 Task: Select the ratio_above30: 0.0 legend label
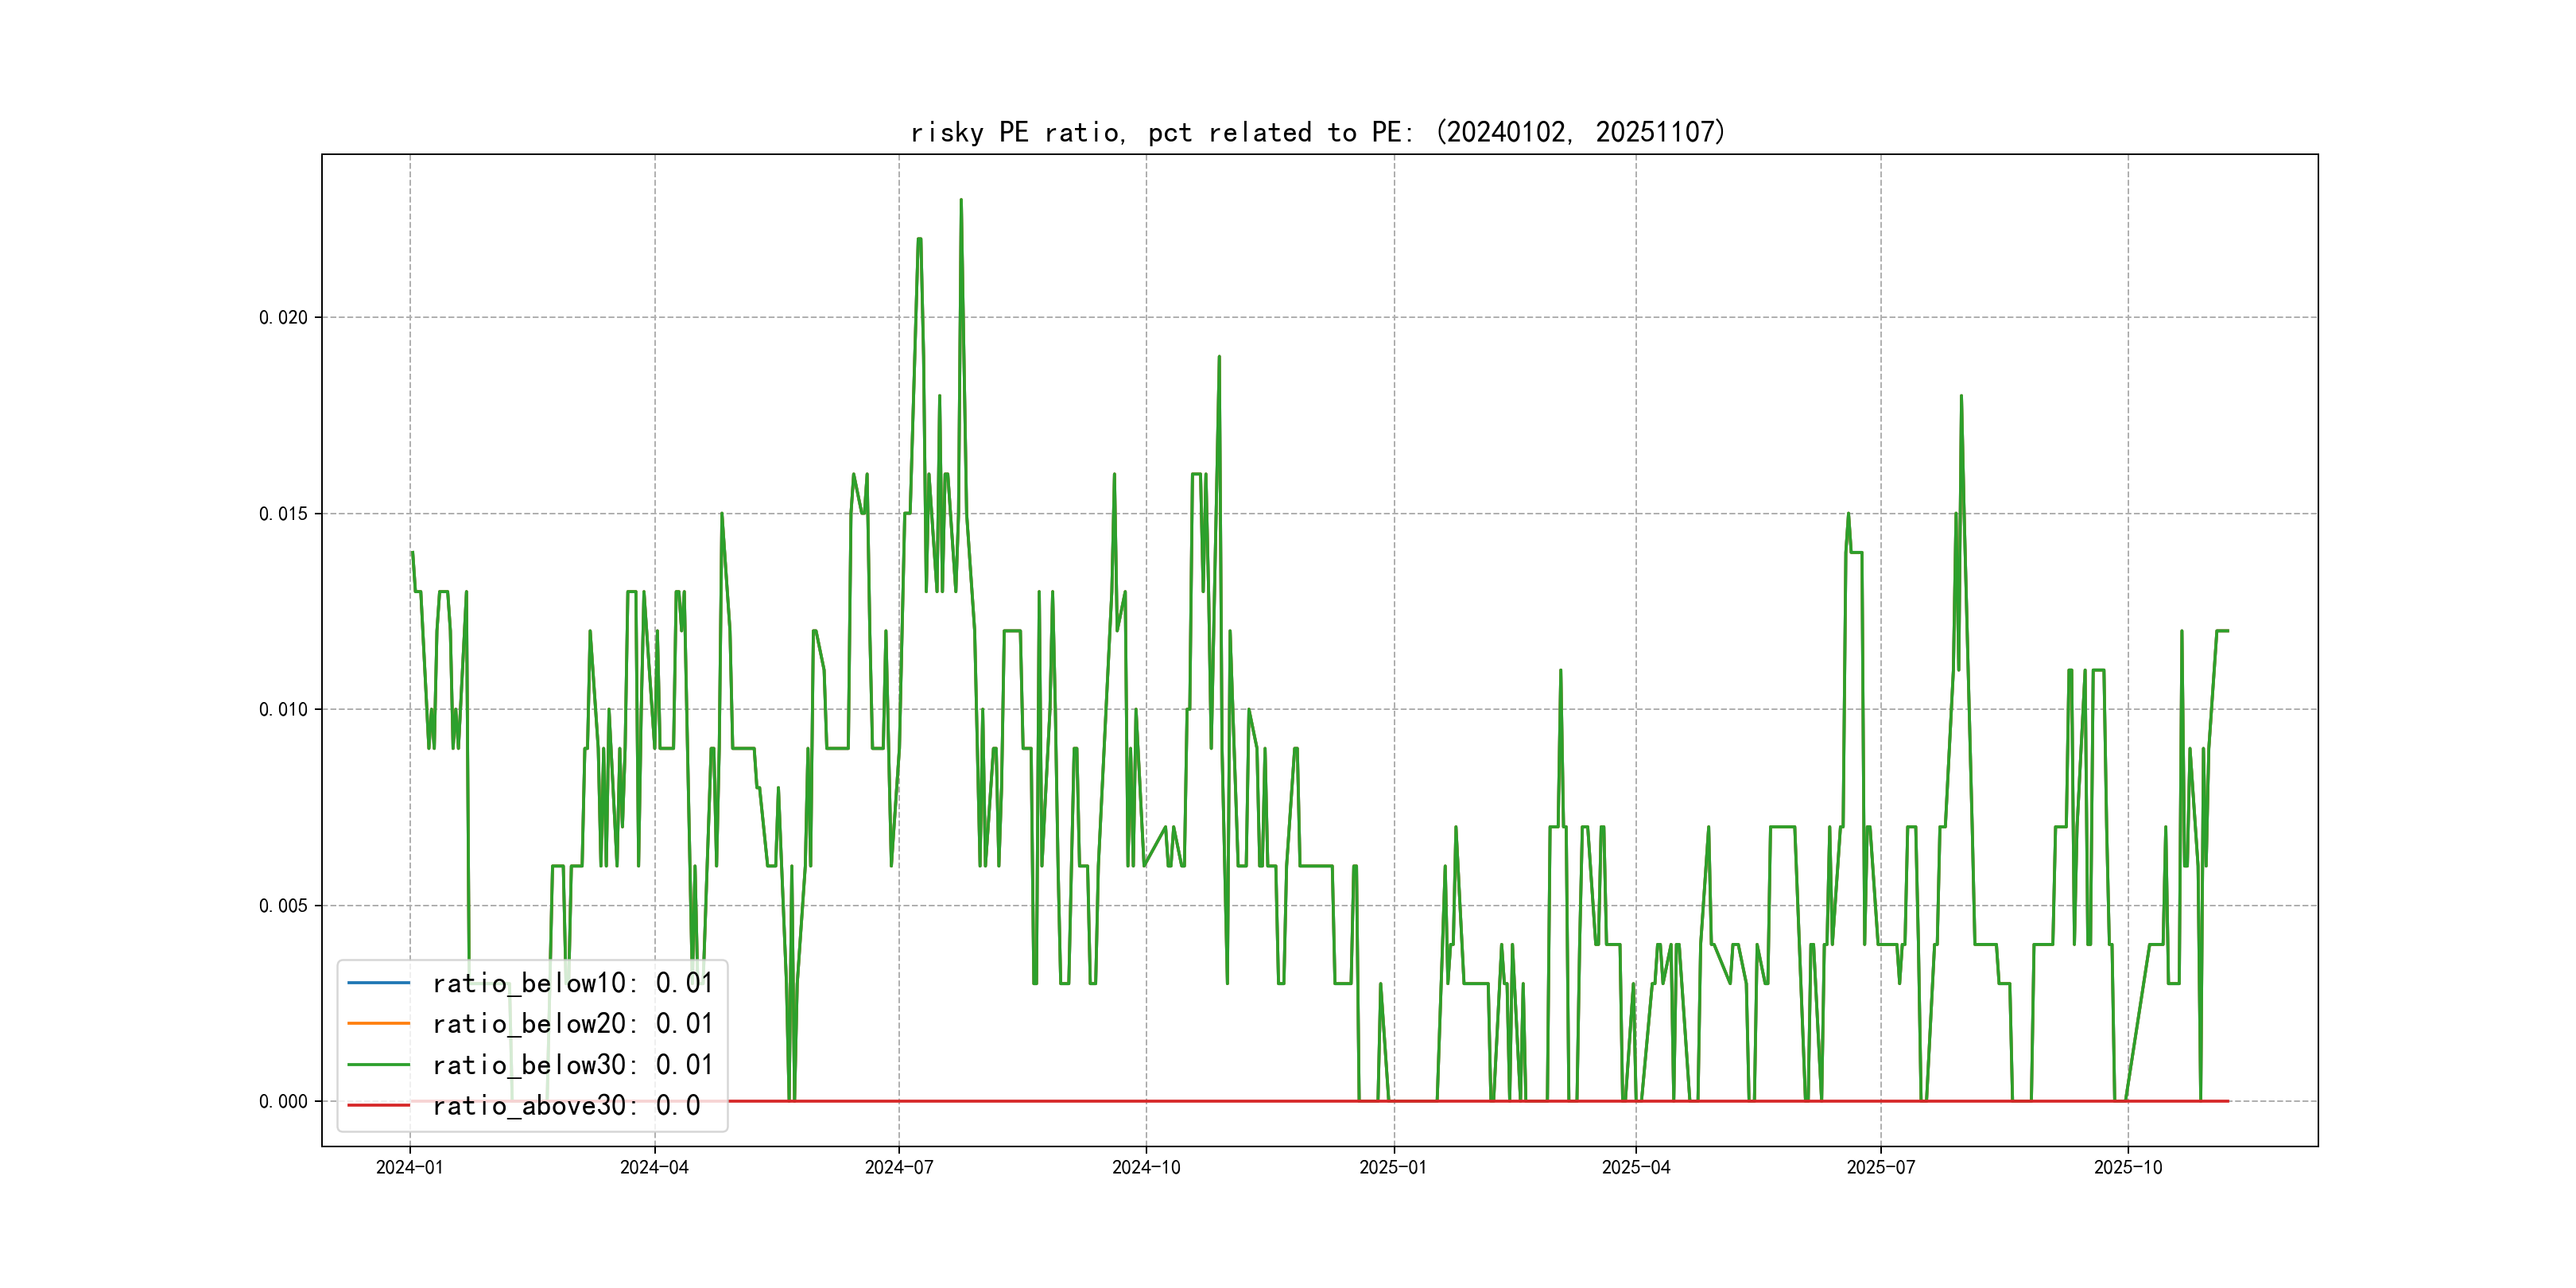pyautogui.click(x=566, y=1105)
